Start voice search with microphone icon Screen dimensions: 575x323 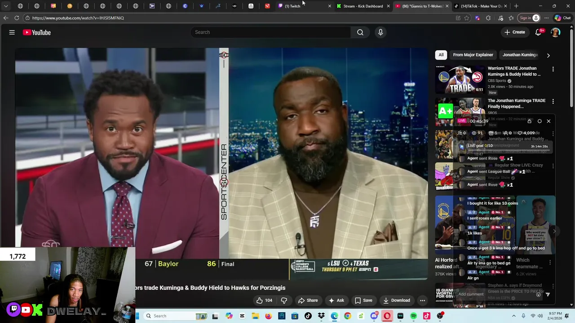click(380, 32)
